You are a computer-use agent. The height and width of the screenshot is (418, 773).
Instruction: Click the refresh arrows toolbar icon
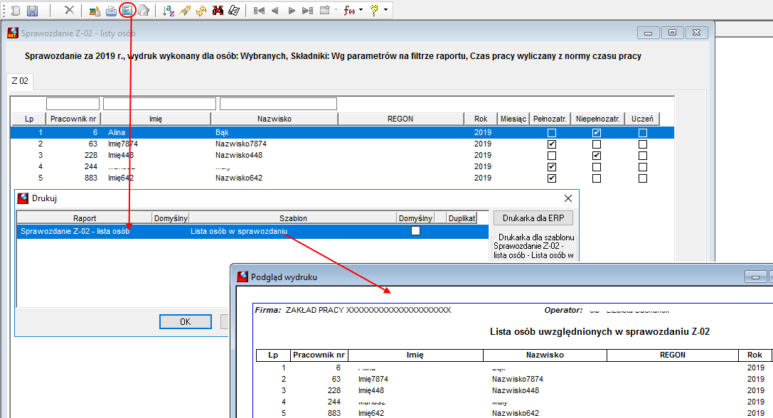click(x=201, y=11)
